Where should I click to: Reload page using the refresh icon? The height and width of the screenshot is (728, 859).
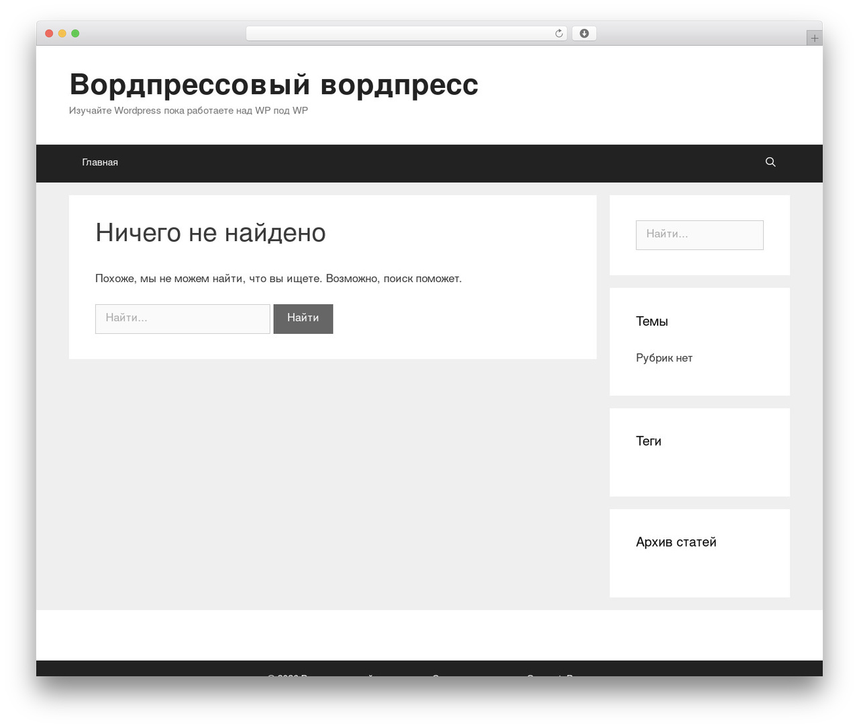coord(559,34)
